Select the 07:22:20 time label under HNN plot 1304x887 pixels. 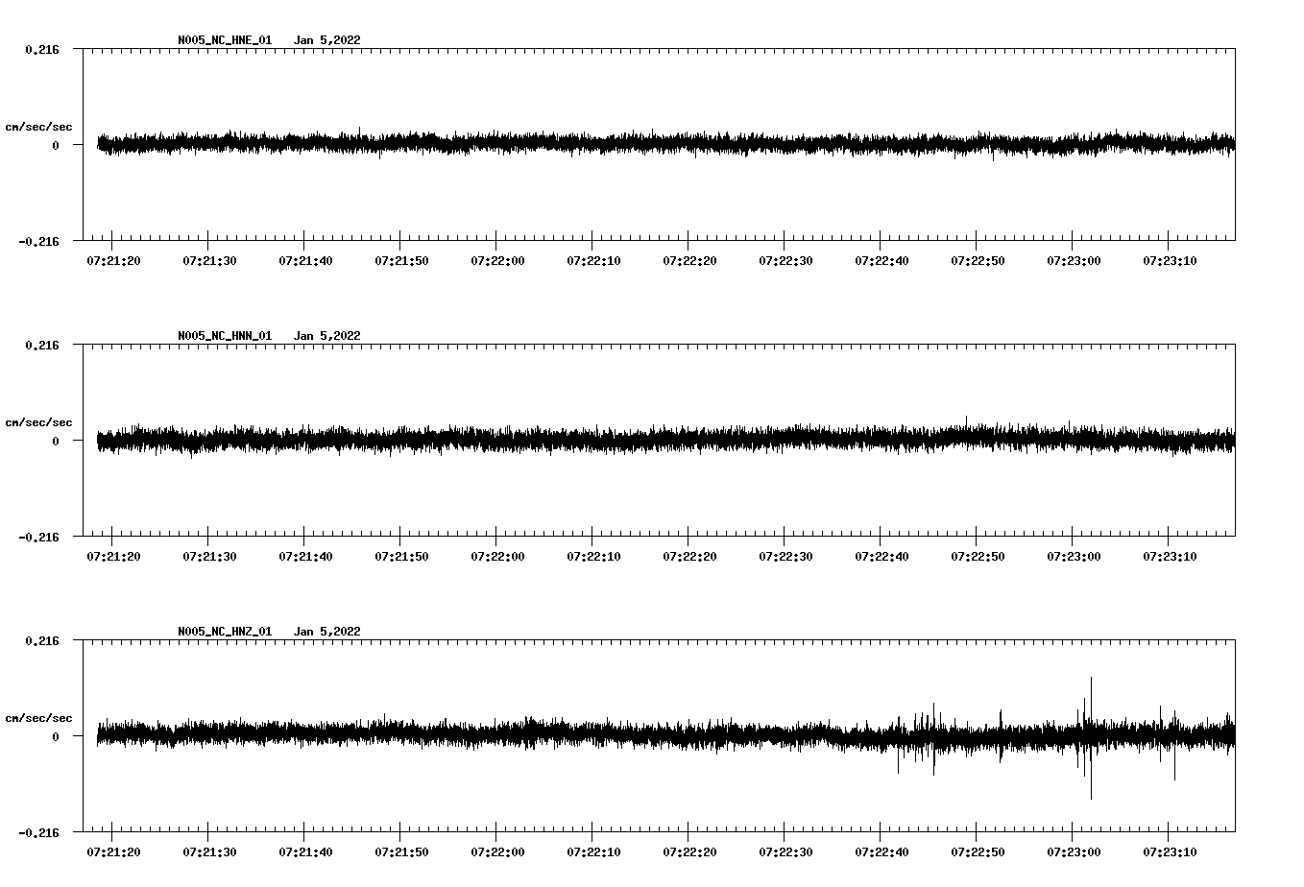(689, 557)
